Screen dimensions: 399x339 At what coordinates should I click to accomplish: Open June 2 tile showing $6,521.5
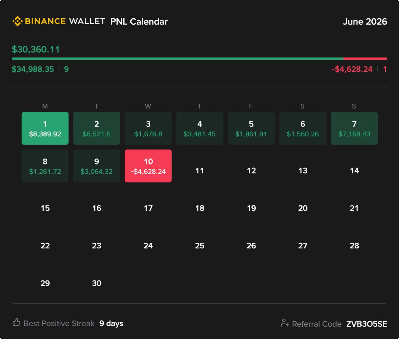point(97,128)
